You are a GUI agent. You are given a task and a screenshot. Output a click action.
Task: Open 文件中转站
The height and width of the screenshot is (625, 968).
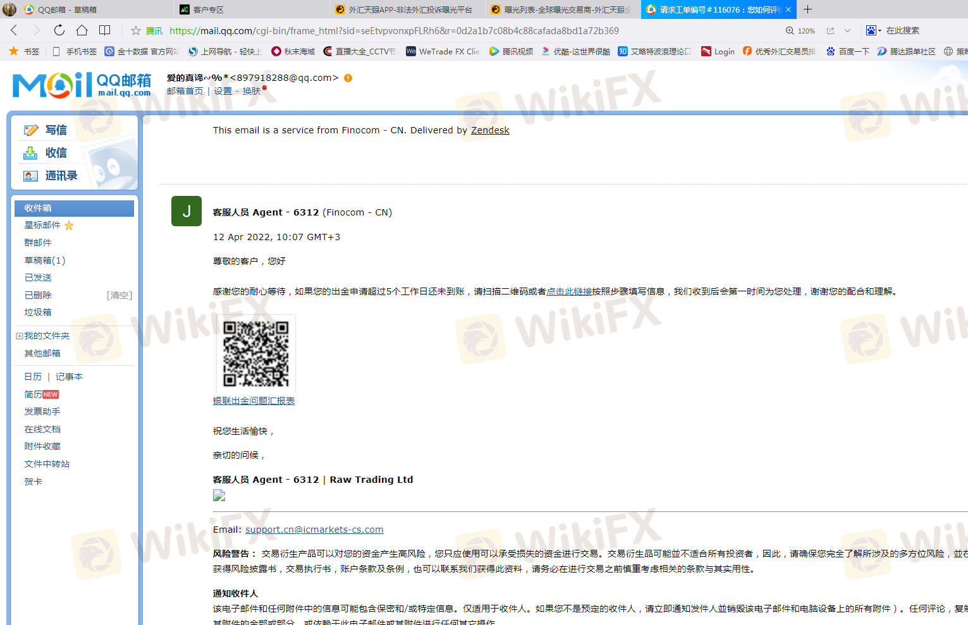coord(47,464)
